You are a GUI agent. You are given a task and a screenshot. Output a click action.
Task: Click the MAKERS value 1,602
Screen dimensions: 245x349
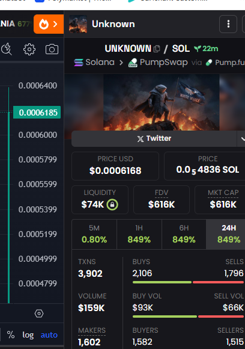(x=89, y=342)
